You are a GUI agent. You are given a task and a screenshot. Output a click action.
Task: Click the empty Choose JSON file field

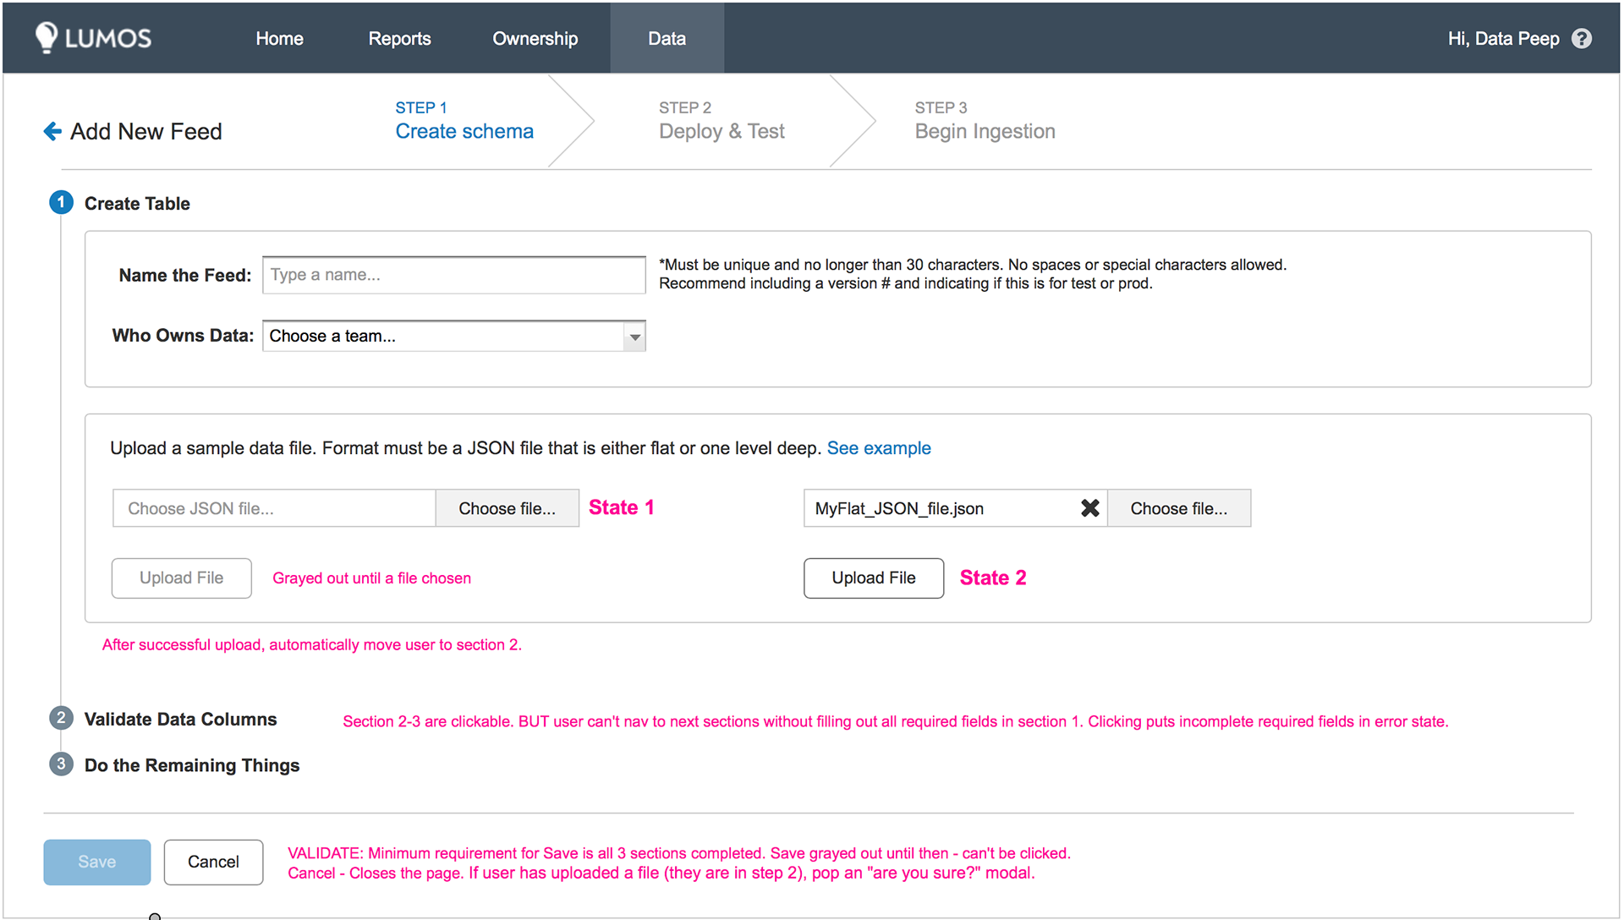pyautogui.click(x=274, y=508)
